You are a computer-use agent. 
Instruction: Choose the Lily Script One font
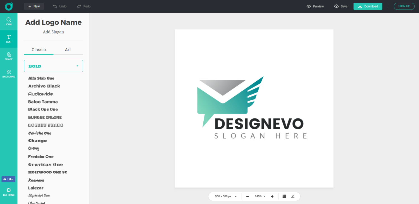click(39, 196)
